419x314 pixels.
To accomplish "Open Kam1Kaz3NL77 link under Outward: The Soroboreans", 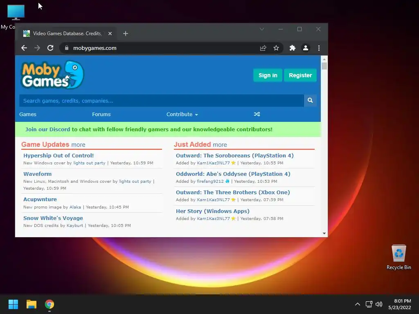I will [213, 163].
